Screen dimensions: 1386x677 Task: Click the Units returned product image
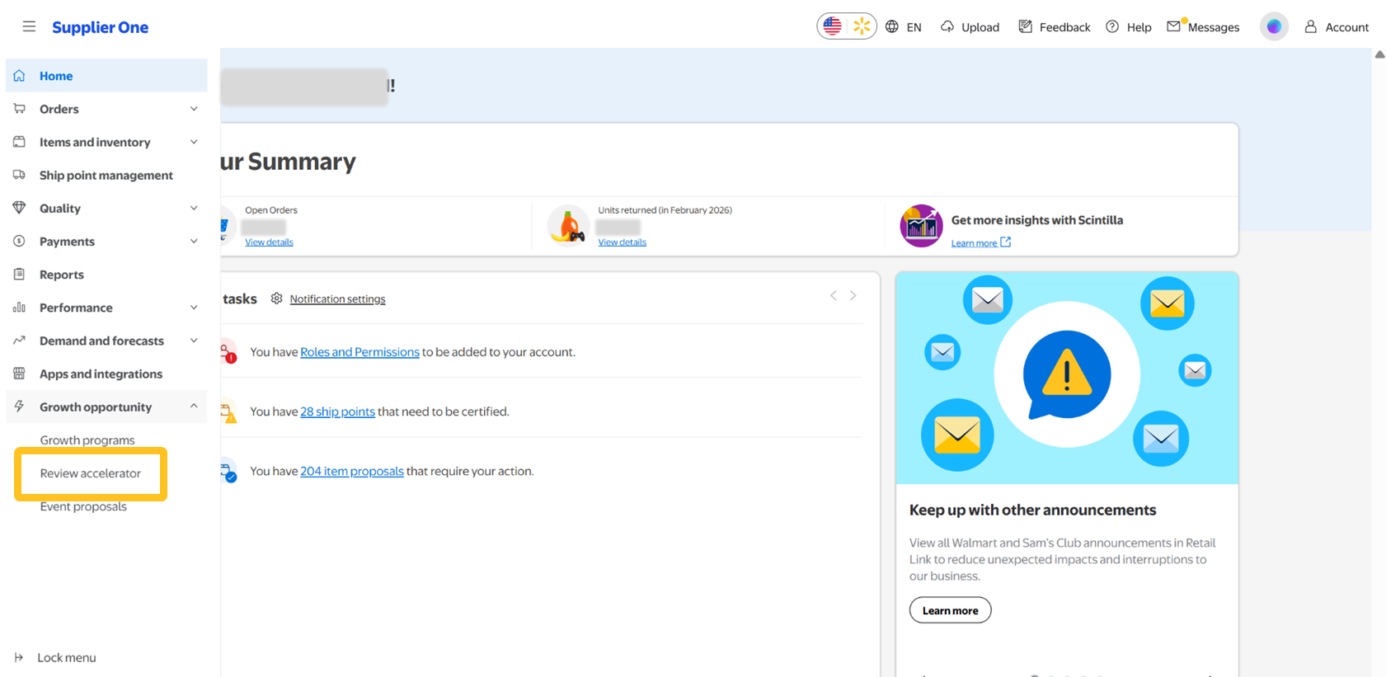568,225
